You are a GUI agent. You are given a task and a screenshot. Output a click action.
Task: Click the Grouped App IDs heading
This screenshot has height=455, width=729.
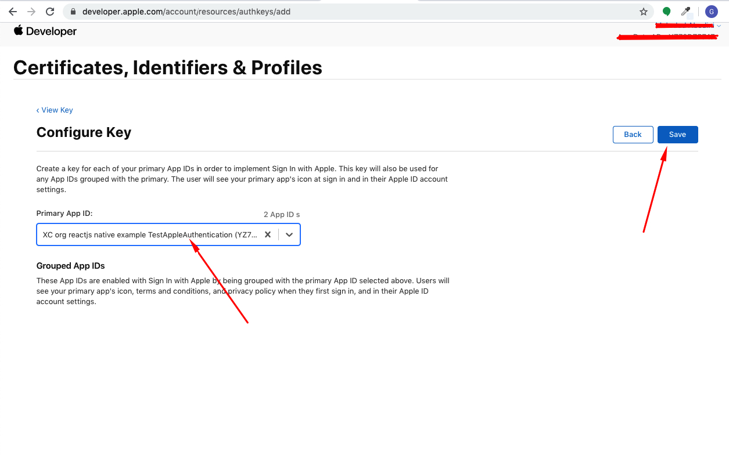70,266
